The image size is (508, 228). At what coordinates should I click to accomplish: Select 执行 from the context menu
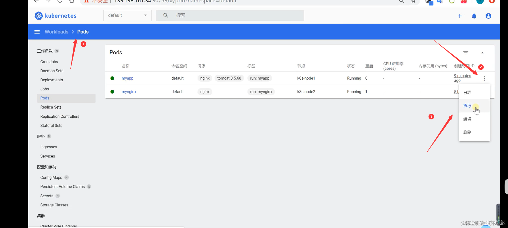pyautogui.click(x=474, y=106)
